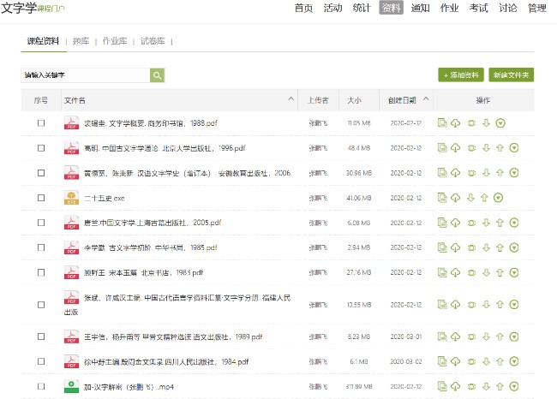The width and height of the screenshot is (557, 399).
Task: Focus the keyword search input field
Action: click(x=85, y=75)
